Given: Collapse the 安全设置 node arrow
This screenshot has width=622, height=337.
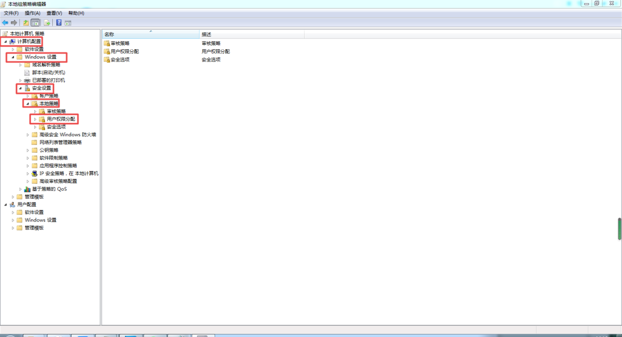Looking at the screenshot, I should click(x=20, y=88).
